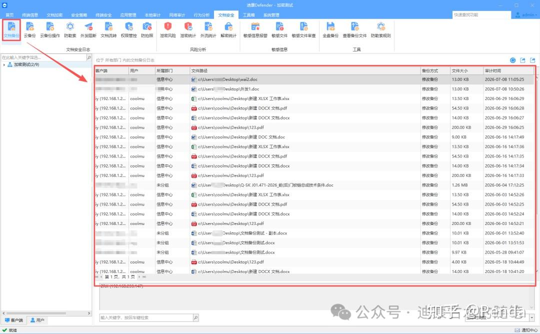540x334 pixels.
Task: Click the app logo in the title bar
Action: click(4, 5)
